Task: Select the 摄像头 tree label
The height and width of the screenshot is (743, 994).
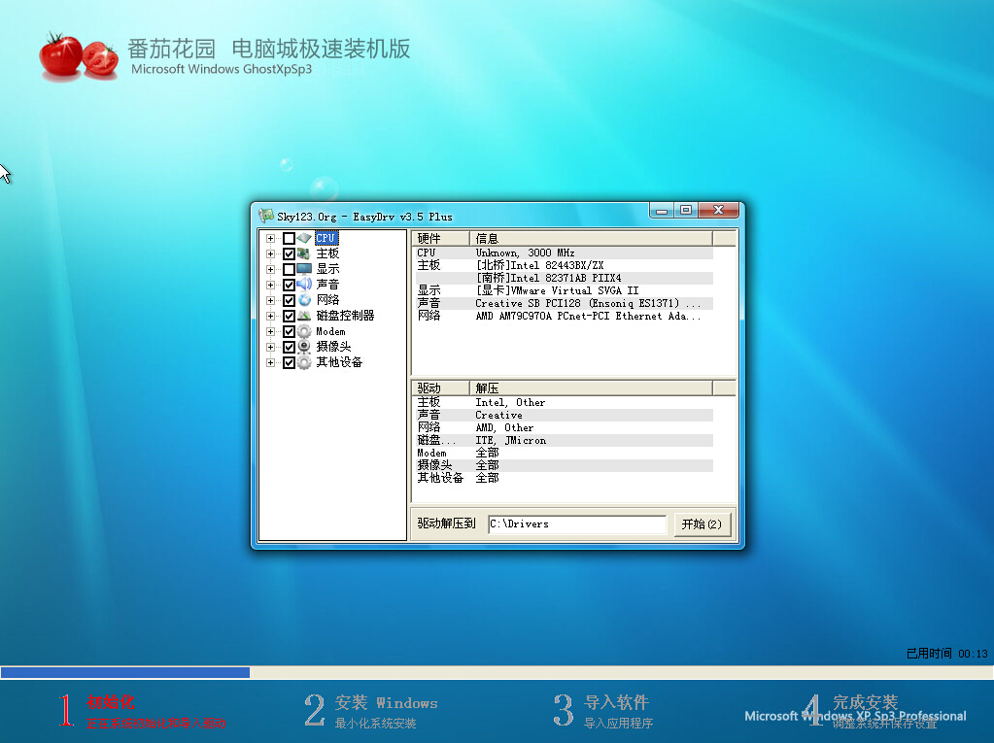Action: [x=333, y=347]
